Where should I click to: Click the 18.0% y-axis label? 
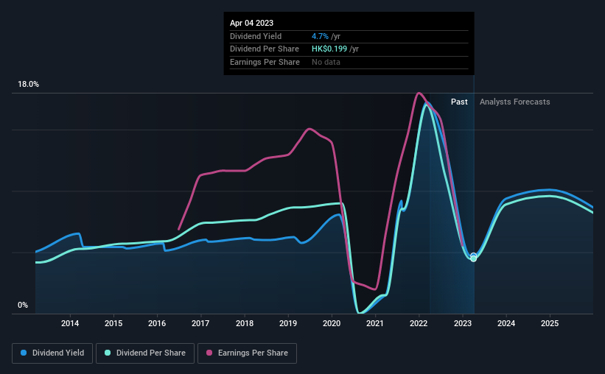point(28,85)
